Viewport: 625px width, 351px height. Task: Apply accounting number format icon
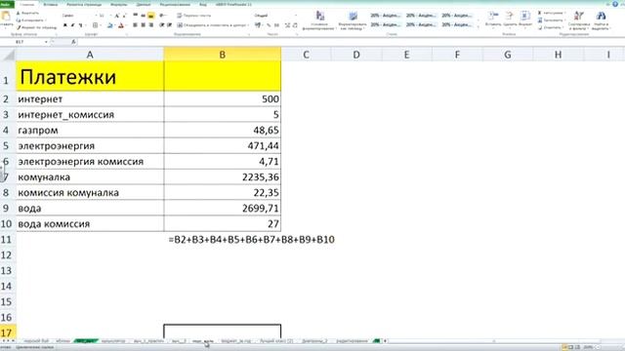[x=258, y=25]
